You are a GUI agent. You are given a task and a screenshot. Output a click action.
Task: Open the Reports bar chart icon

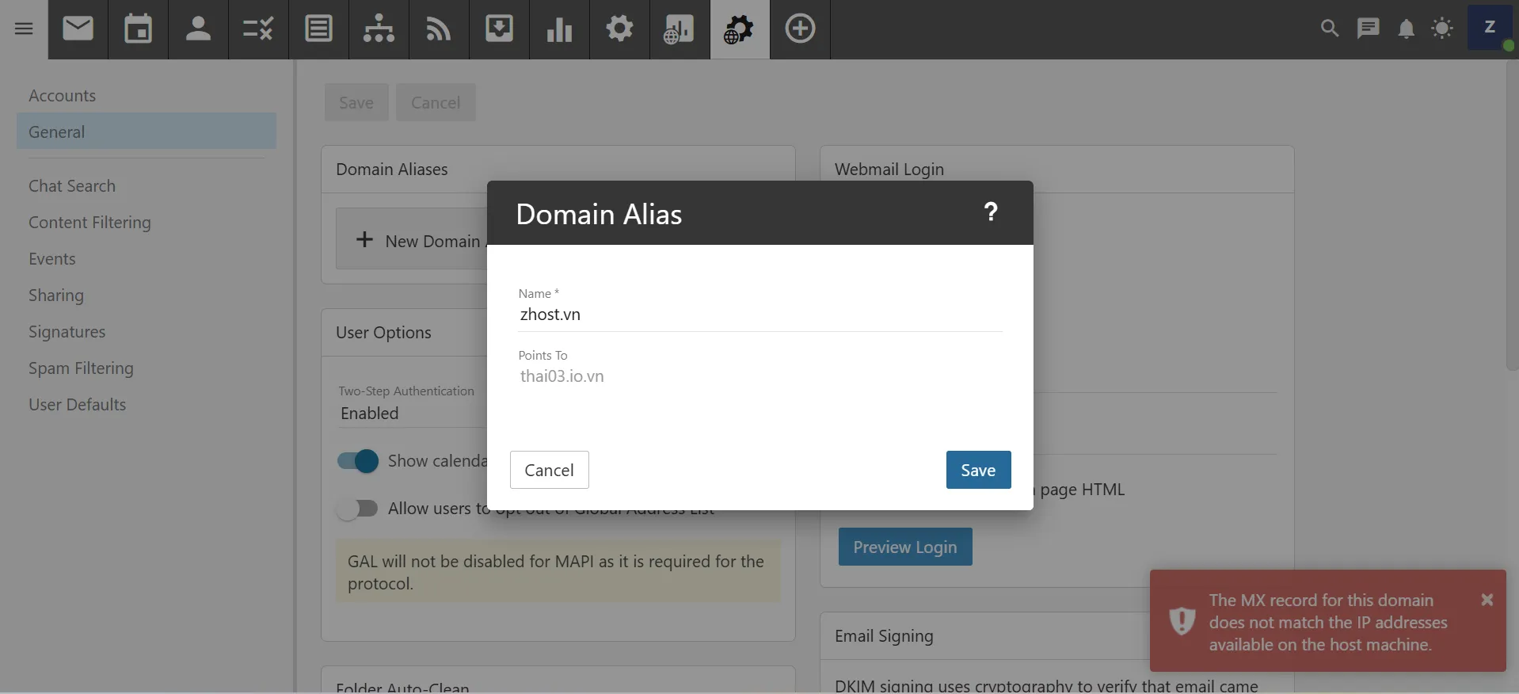[559, 29]
